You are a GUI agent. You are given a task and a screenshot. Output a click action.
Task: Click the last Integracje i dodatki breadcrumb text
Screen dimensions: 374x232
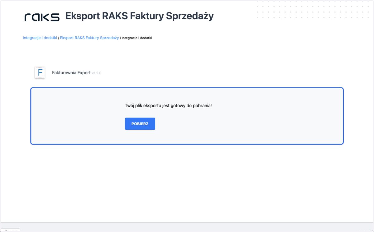point(137,38)
